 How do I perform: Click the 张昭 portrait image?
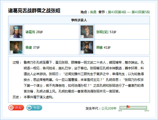(x=87, y=32)
